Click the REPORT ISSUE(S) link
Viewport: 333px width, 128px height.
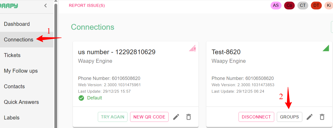point(87,5)
